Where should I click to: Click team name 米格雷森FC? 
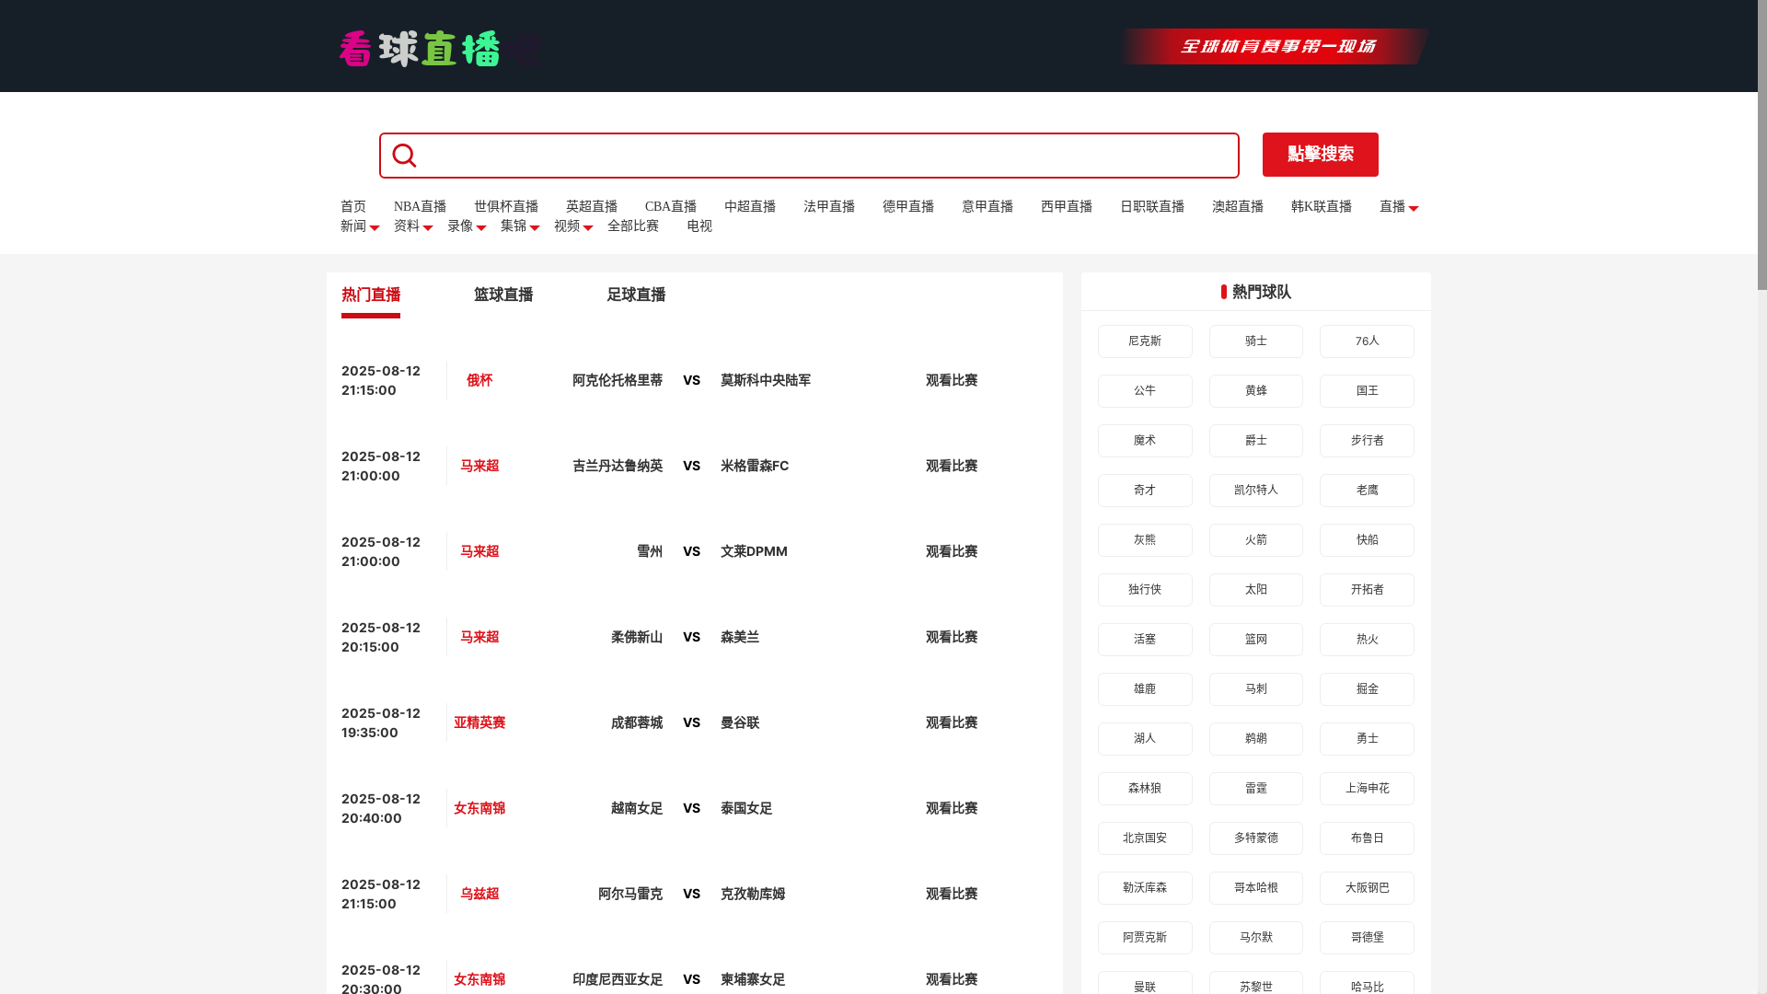coord(755,467)
